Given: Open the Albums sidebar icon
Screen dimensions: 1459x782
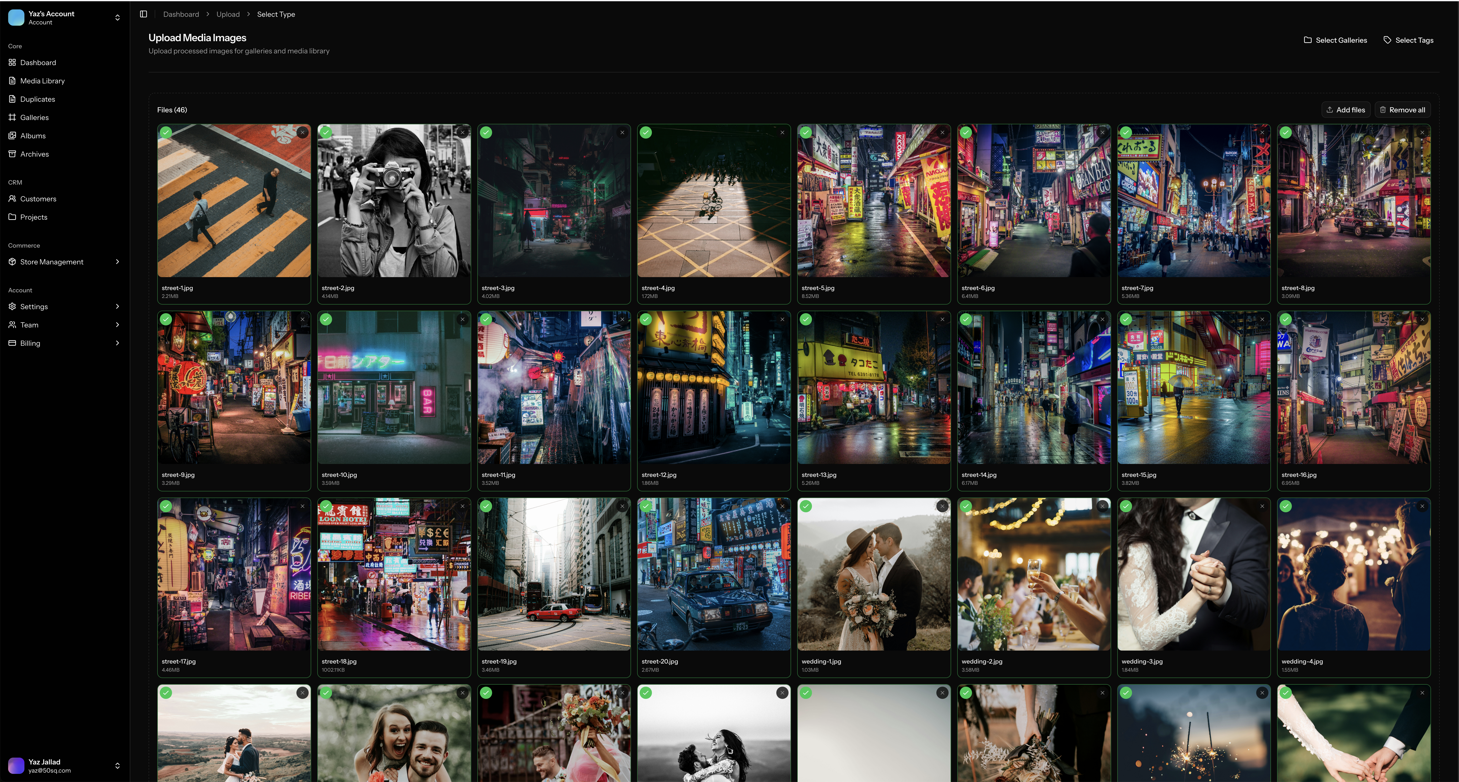Looking at the screenshot, I should click(x=12, y=136).
